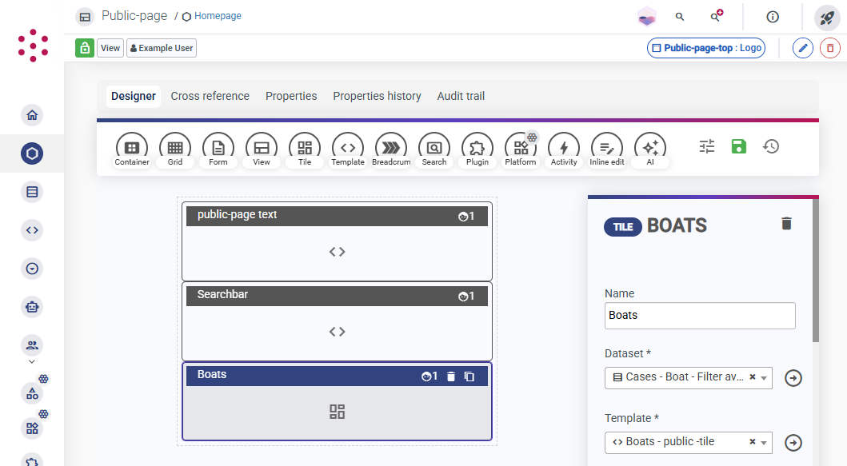
Task: Click the search icon with red plus
Action: tap(717, 16)
